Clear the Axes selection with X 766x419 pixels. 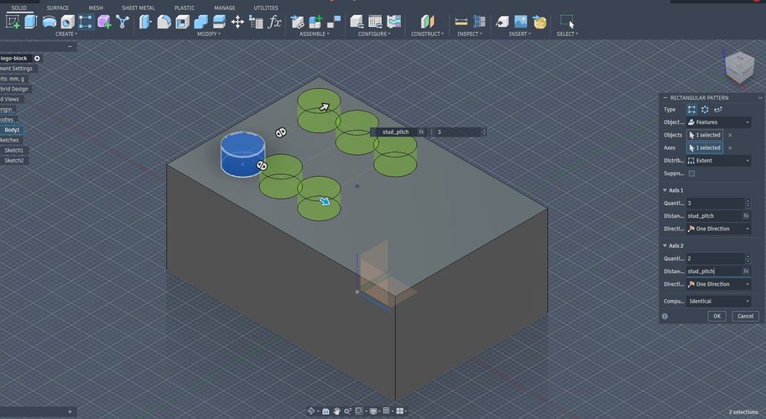(730, 147)
